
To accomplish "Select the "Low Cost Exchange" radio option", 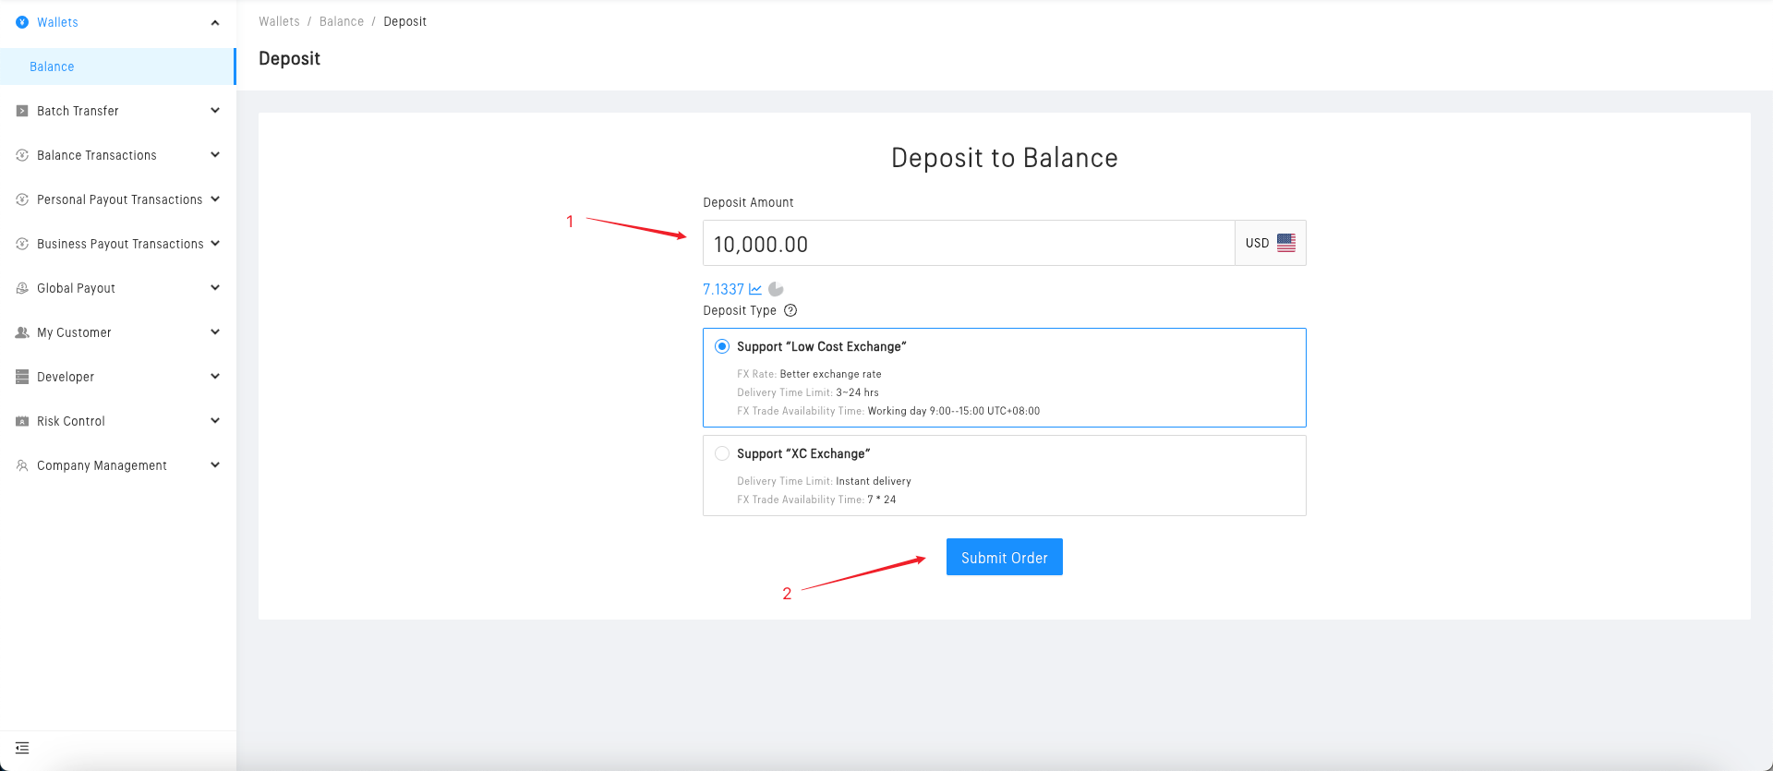I will pyautogui.click(x=722, y=346).
